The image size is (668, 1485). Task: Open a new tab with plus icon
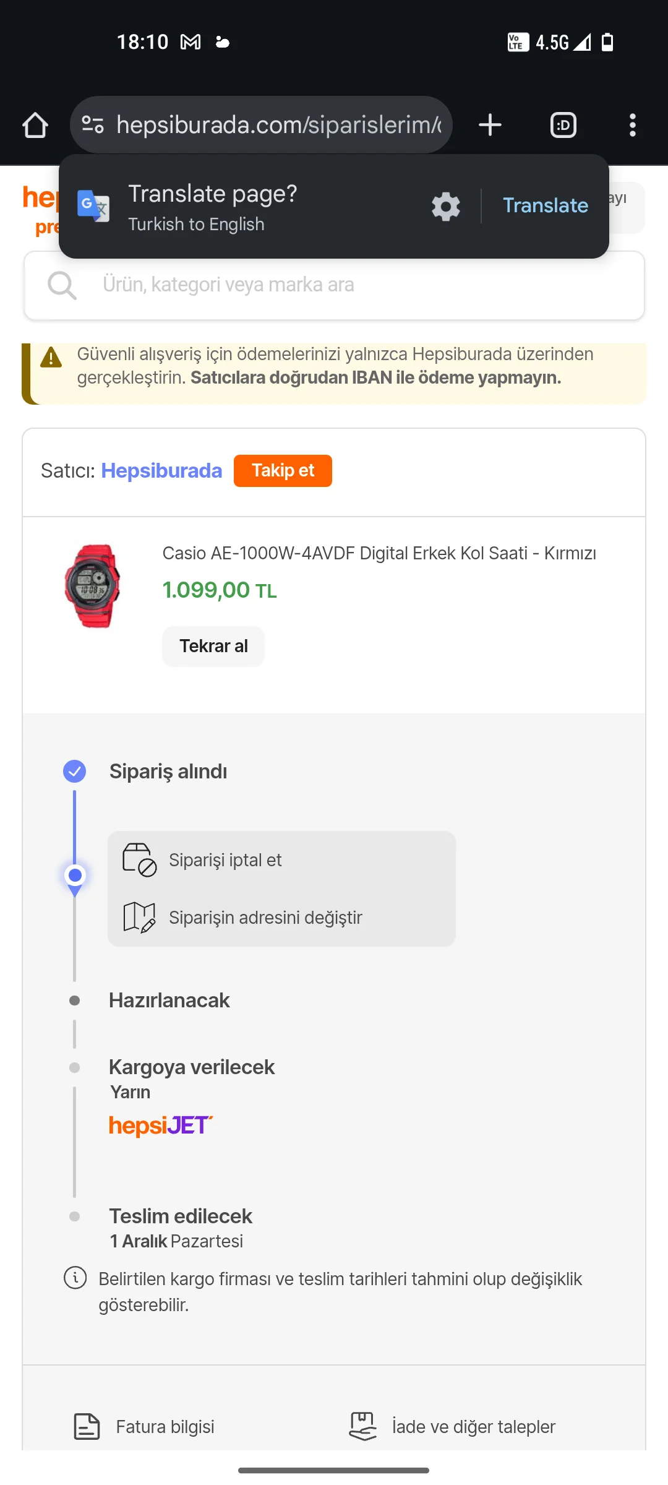click(490, 125)
